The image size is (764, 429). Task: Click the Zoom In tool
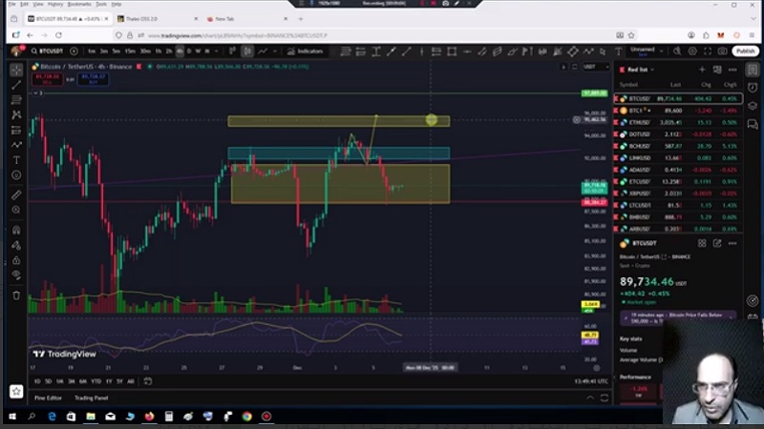(16, 210)
